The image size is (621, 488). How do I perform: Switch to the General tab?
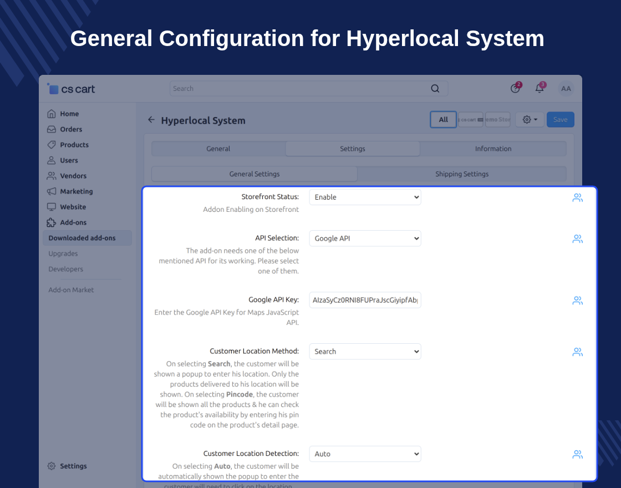tap(218, 149)
